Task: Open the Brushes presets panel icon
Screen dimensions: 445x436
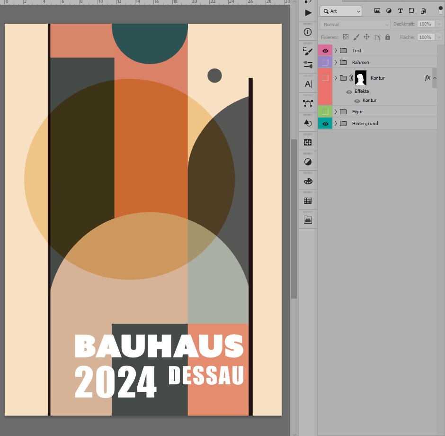Action: pos(308,65)
